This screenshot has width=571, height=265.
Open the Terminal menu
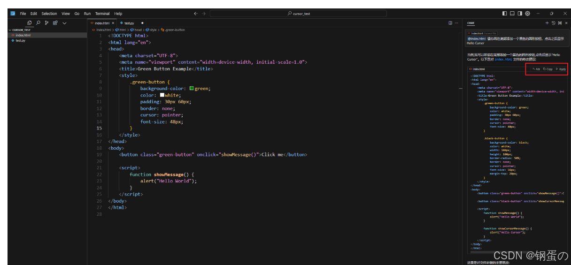pyautogui.click(x=102, y=14)
